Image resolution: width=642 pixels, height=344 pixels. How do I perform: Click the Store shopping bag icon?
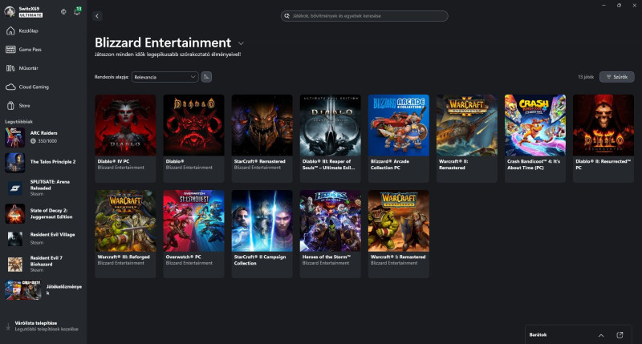tap(10, 106)
